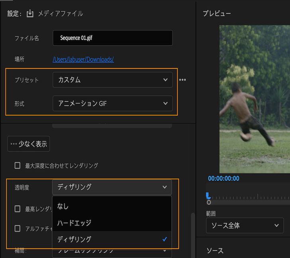Edit the Sequence 01.gif file name field
The height and width of the screenshot is (258, 290).
click(x=113, y=38)
